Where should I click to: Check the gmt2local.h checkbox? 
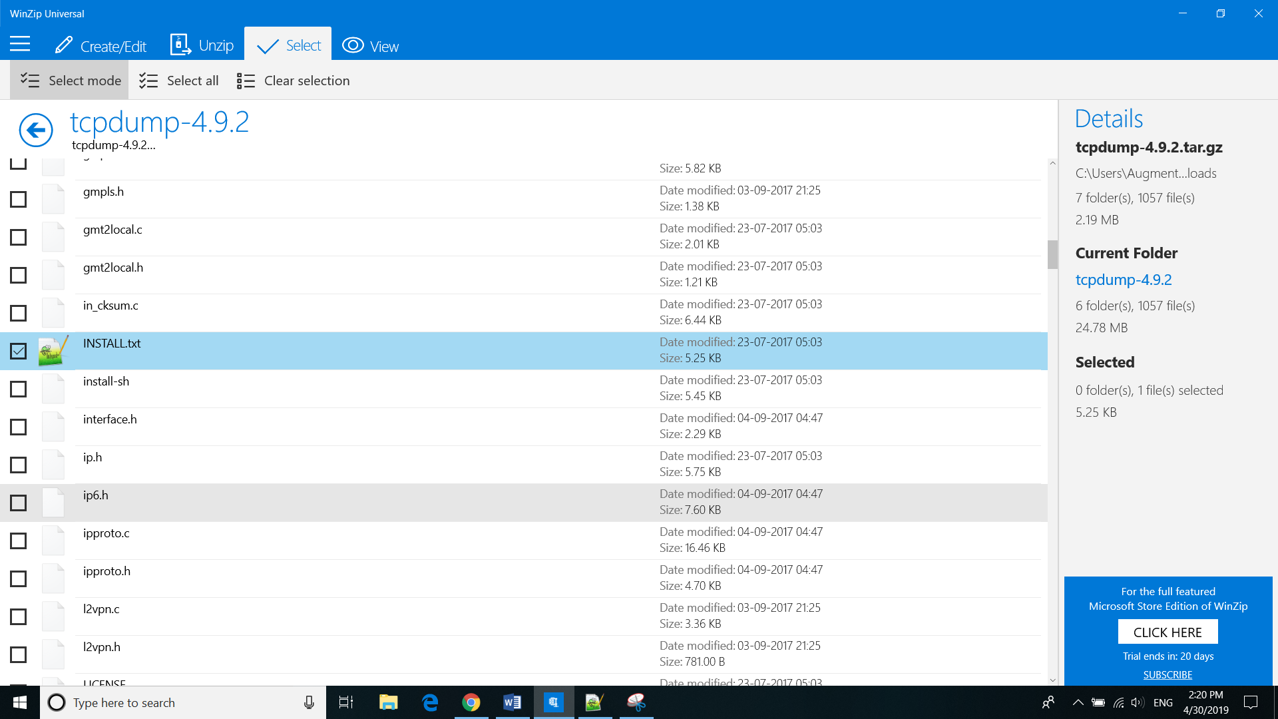pyautogui.click(x=19, y=275)
